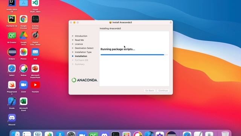Click the Install Anaconda3 window title
241x136 pixels.
click(x=122, y=22)
